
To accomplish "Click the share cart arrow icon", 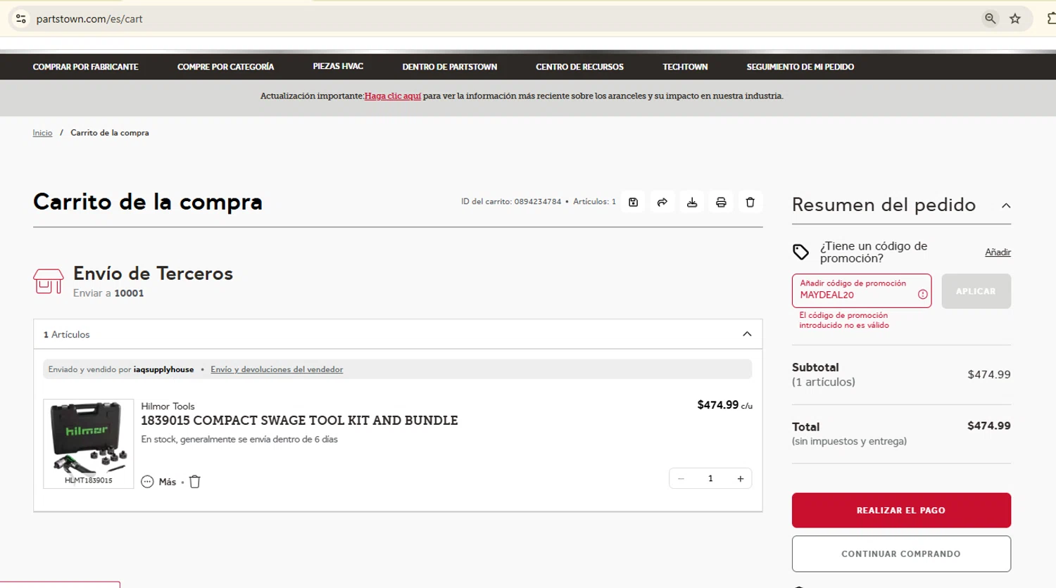I will click(662, 203).
